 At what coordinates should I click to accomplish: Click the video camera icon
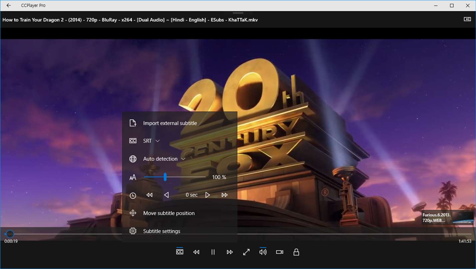click(280, 252)
